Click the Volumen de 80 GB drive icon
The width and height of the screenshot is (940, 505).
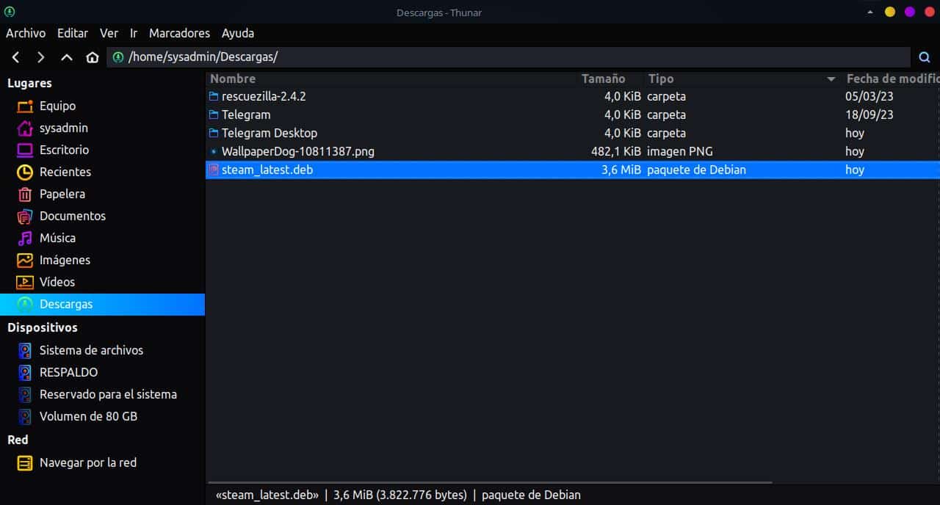coord(25,416)
